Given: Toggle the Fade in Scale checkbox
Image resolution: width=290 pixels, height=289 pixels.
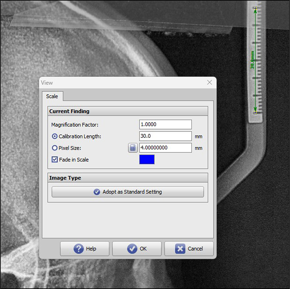Looking at the screenshot, I should pos(55,160).
